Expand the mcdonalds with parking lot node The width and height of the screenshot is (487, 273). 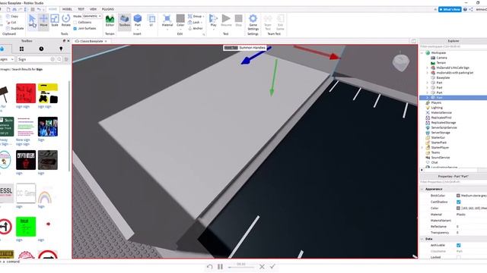(x=428, y=73)
